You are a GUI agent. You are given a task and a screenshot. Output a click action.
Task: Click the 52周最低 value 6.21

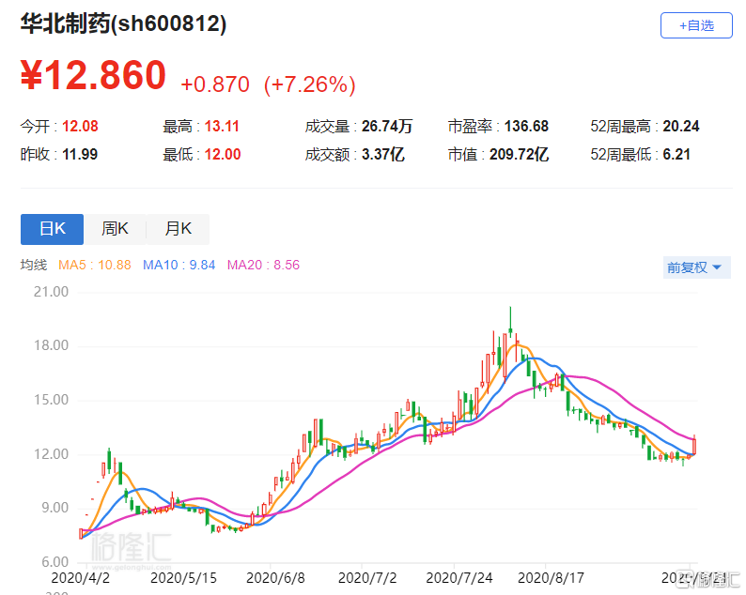(676, 155)
